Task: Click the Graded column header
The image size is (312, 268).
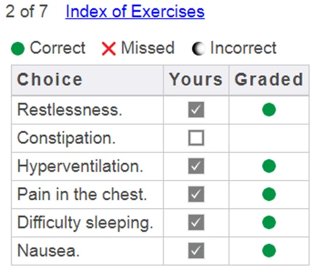Action: pyautogui.click(x=269, y=80)
